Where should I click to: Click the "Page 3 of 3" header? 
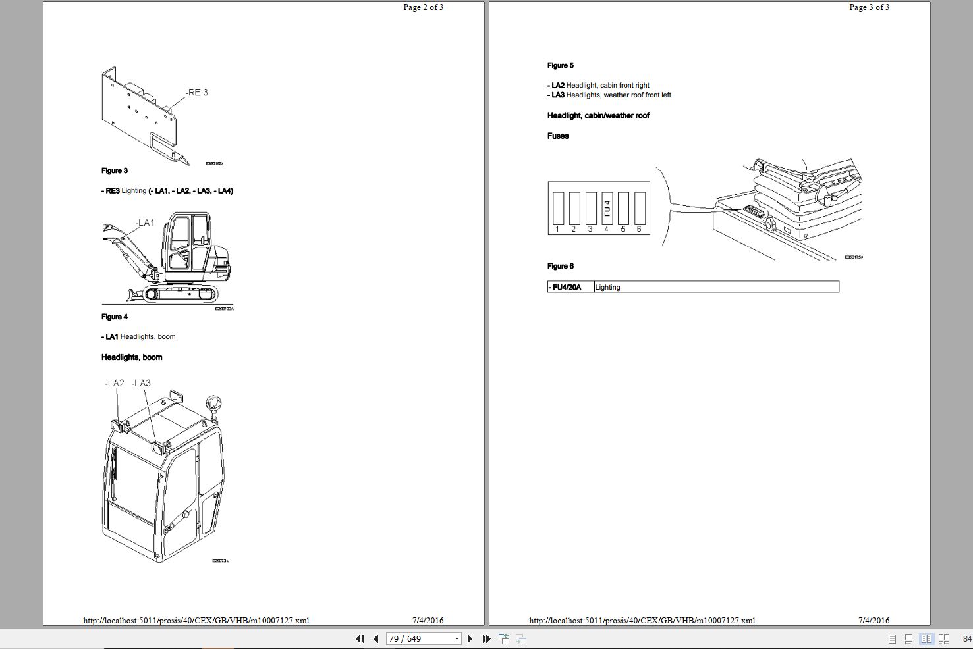(x=870, y=7)
